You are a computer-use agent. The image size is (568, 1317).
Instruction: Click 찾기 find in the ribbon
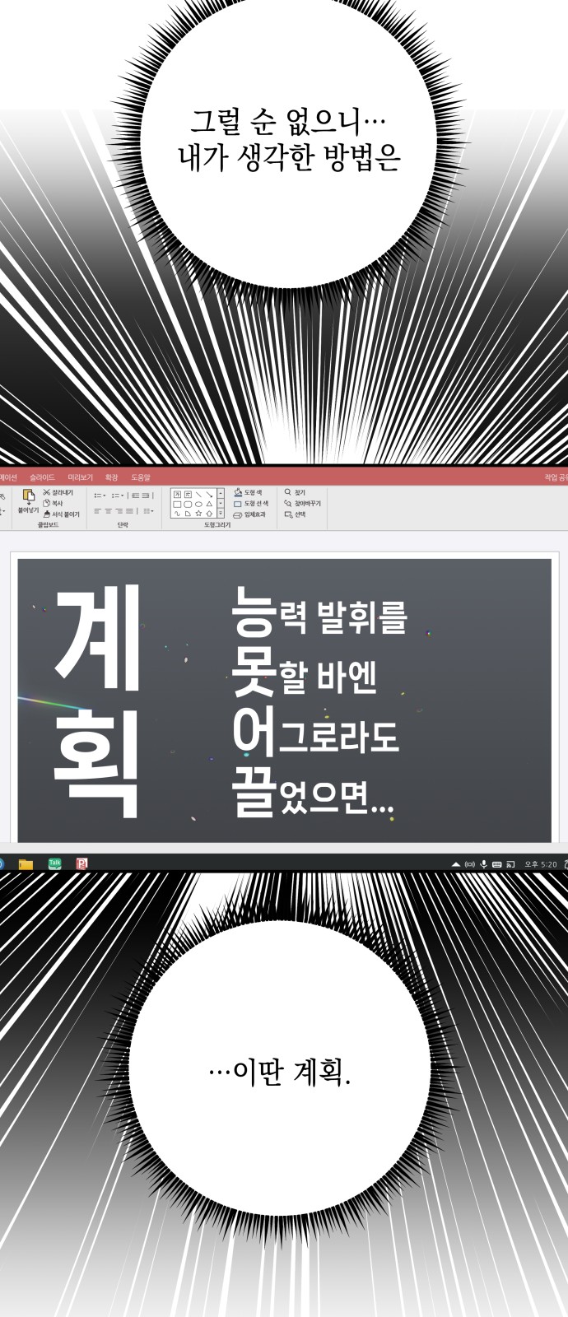pyautogui.click(x=295, y=492)
